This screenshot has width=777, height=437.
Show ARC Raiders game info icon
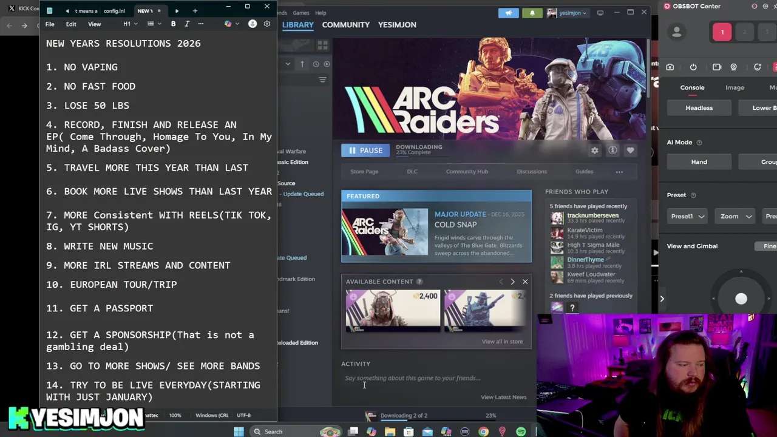(612, 150)
